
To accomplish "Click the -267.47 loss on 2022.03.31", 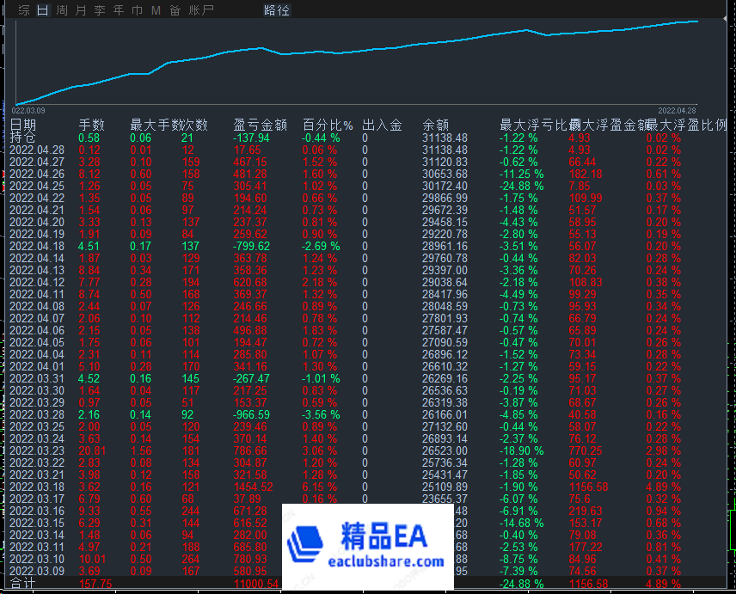I will coord(251,378).
